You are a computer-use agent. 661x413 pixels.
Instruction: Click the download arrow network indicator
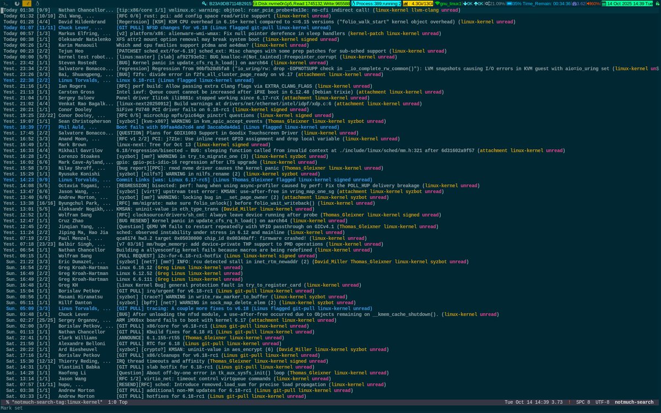[465, 3]
